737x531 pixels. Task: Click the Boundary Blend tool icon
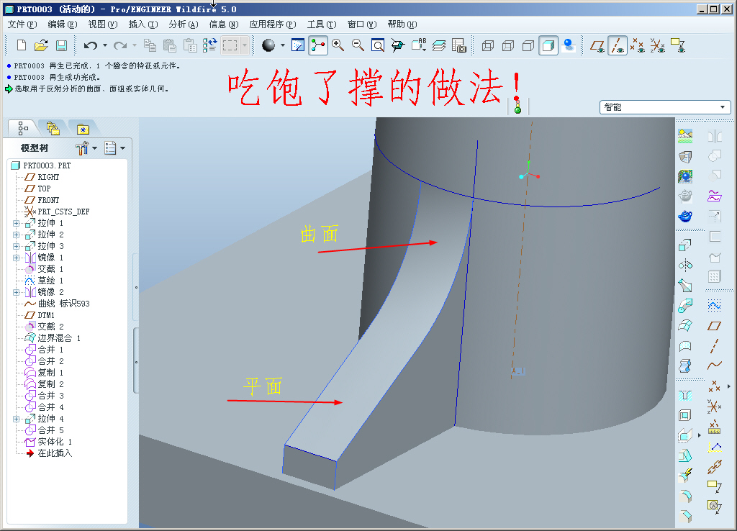point(685,325)
